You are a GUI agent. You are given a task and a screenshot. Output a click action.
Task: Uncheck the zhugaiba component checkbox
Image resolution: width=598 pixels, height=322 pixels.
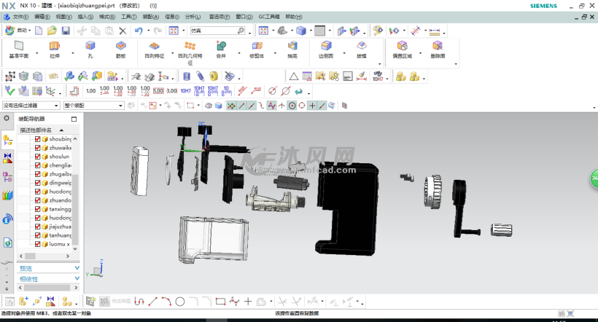(37, 174)
